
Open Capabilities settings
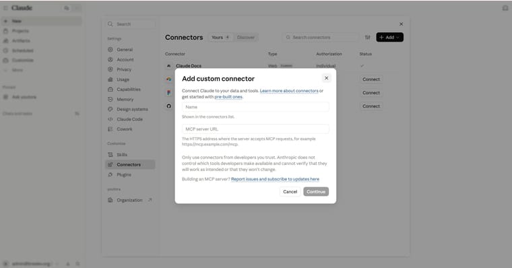(130, 90)
